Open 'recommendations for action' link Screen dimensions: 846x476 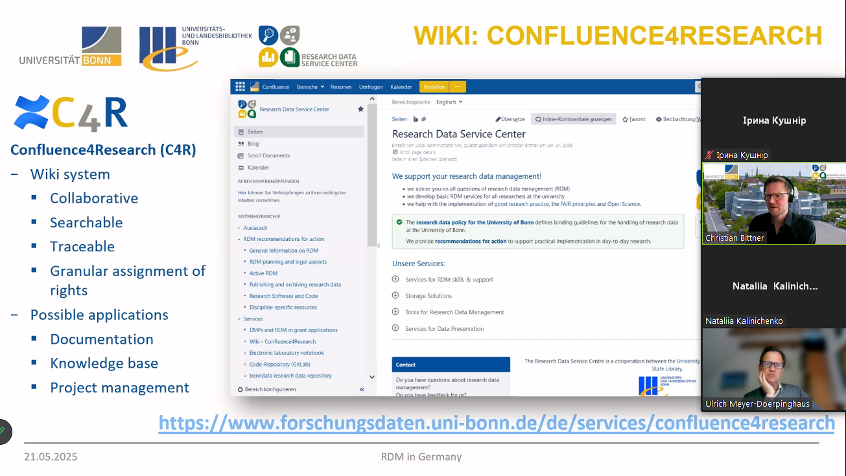(x=471, y=241)
